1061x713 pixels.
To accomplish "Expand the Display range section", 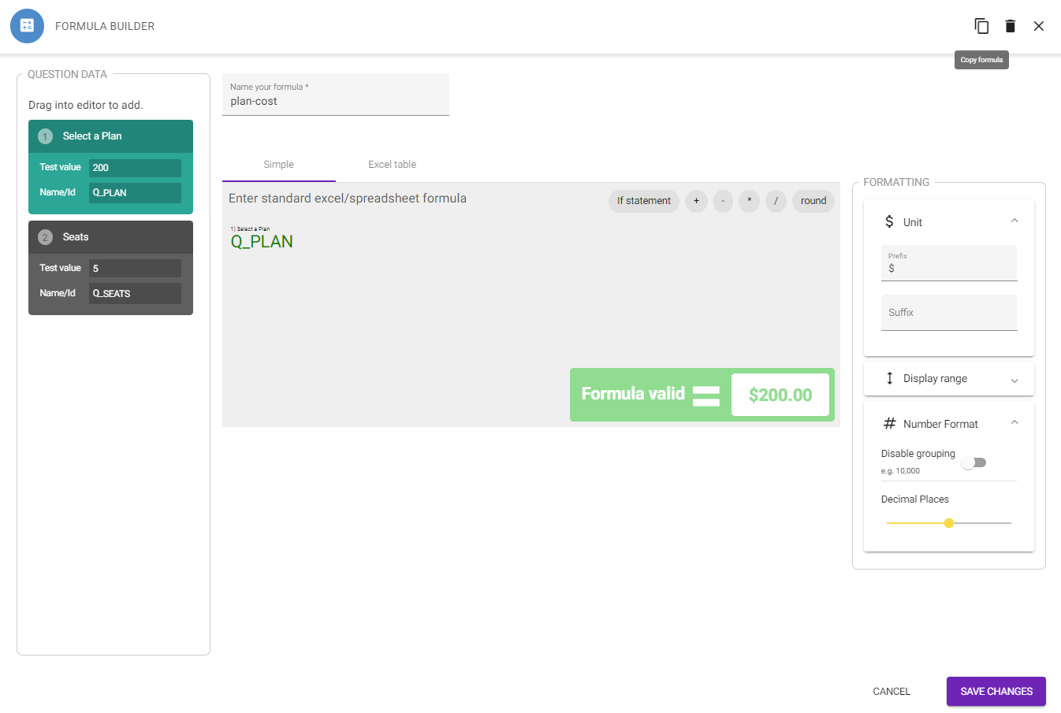I will point(949,379).
